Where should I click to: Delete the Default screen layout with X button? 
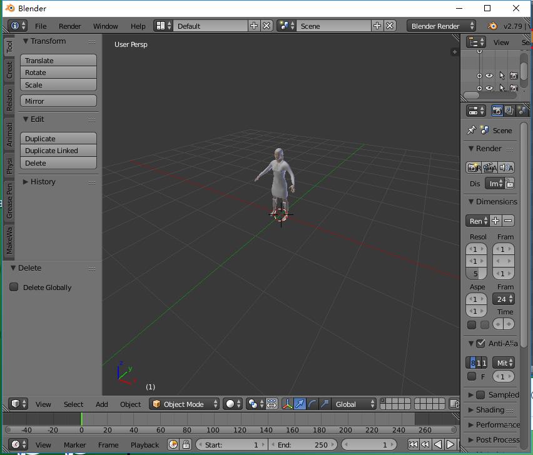(x=267, y=26)
